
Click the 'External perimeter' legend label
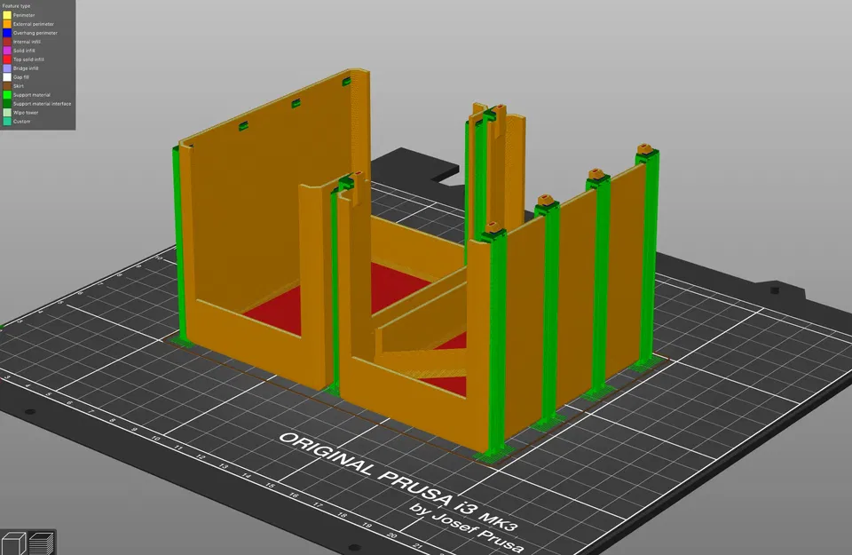coord(34,24)
